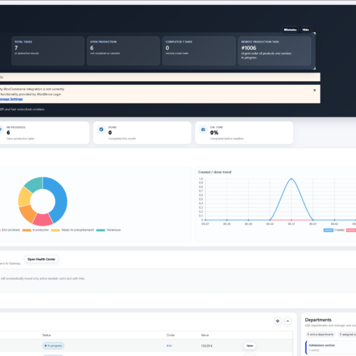
Task: Sort by the Order column header
Action: click(171, 335)
